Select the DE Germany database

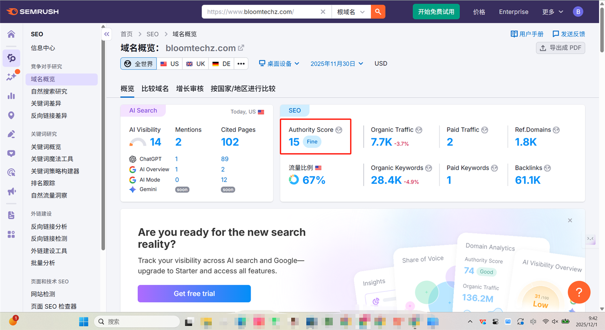221,63
